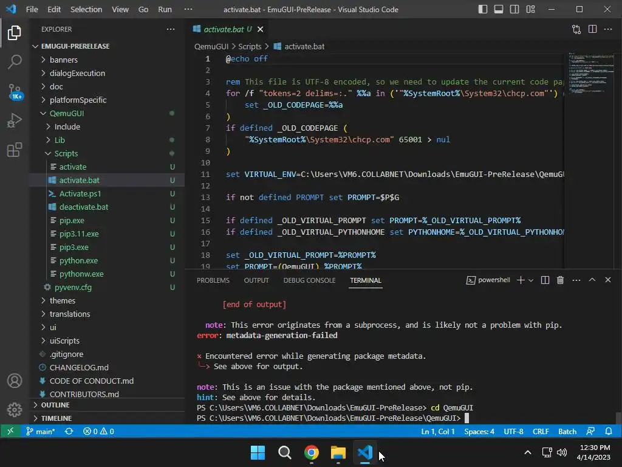This screenshot has height=467, width=622.
Task: Expand the platformSpecific folder
Action: click(108, 100)
